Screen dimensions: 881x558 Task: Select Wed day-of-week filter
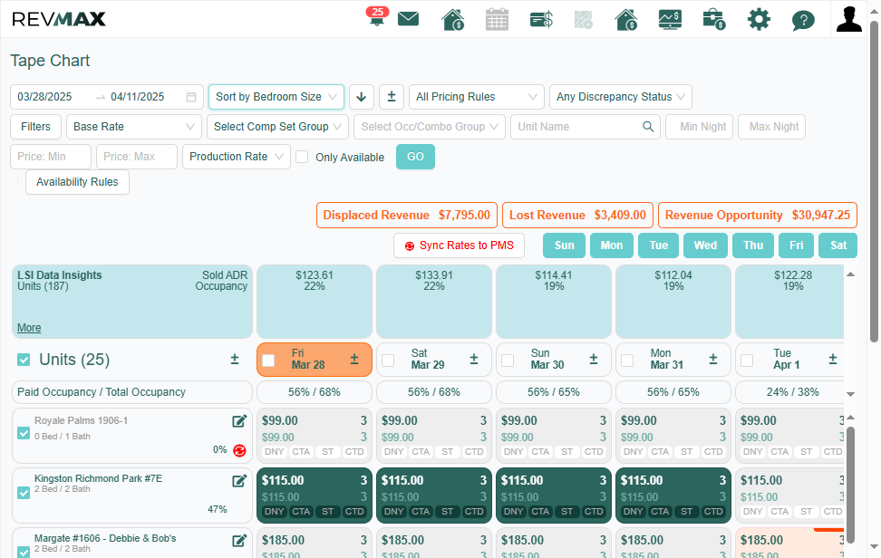coord(706,245)
